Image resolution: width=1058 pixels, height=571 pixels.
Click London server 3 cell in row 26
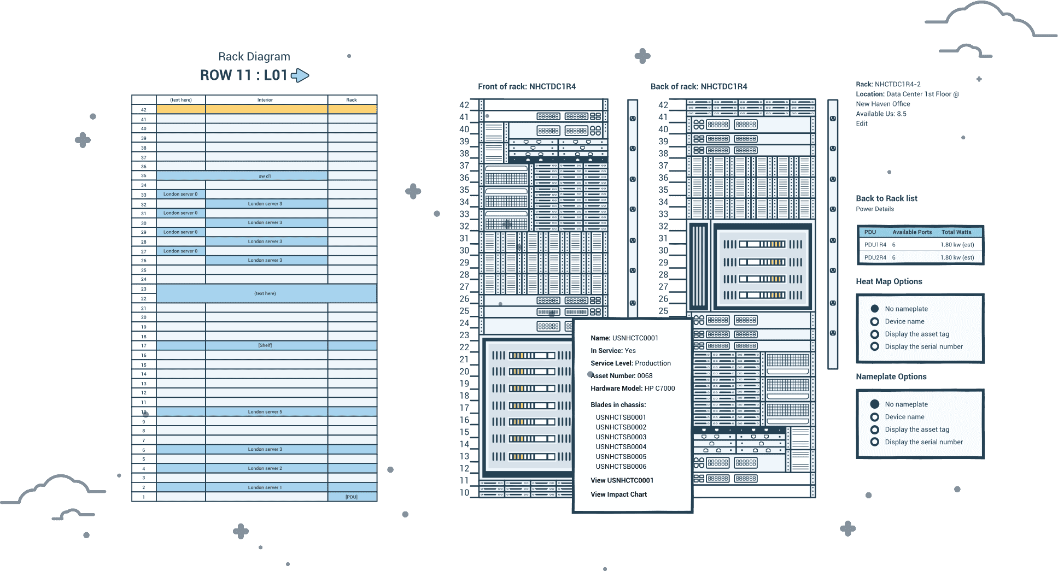point(266,260)
